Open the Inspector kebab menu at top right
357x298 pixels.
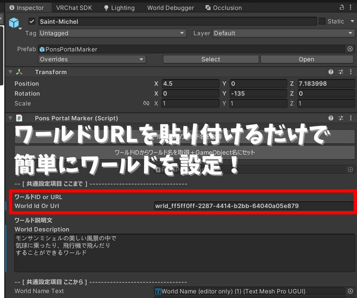[x=350, y=7]
